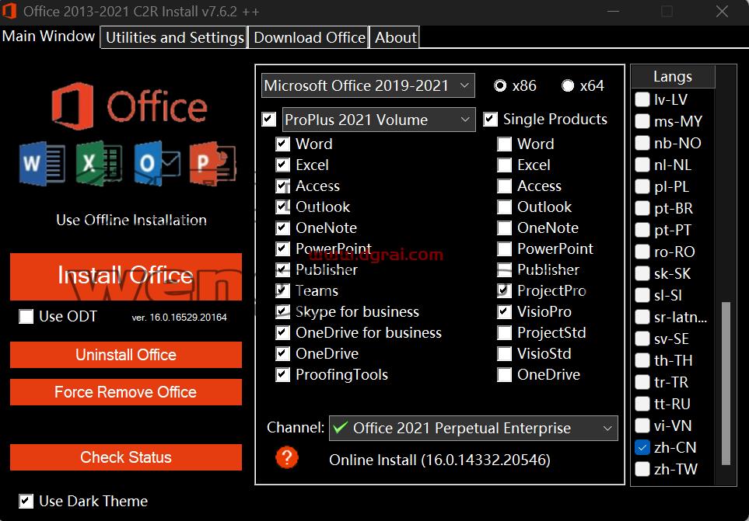Click the Office logo in the title bar
The height and width of the screenshot is (521, 749).
coord(9,11)
